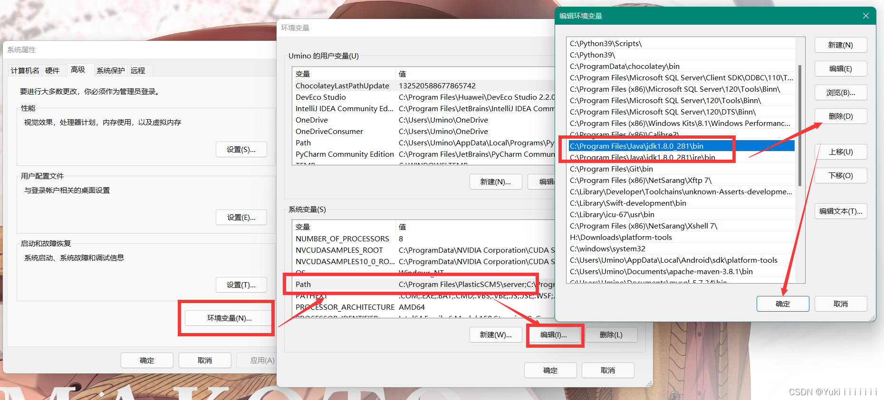The height and width of the screenshot is (400, 884).
Task: Select C:\ProgramData\chocolatey\bin entry
Action: click(x=681, y=66)
